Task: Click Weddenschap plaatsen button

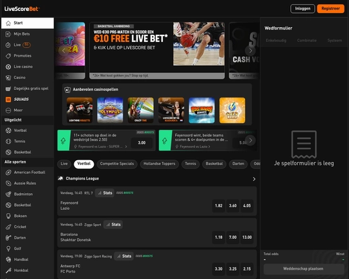Action: pyautogui.click(x=303, y=269)
